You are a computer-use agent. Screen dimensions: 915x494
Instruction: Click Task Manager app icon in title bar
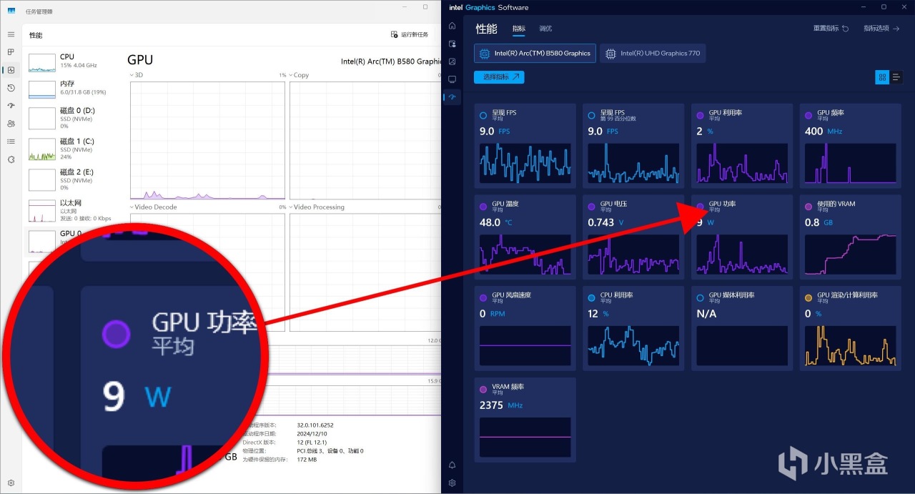pyautogui.click(x=12, y=11)
